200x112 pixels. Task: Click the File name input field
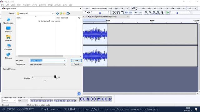coord(48,61)
